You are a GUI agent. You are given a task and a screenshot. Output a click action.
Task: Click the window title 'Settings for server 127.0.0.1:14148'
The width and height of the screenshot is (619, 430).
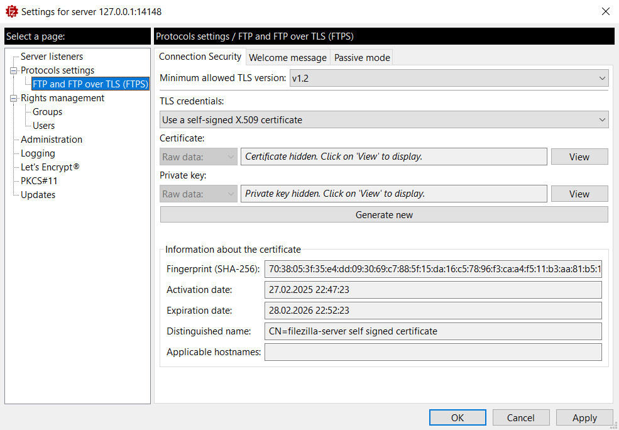pos(91,12)
